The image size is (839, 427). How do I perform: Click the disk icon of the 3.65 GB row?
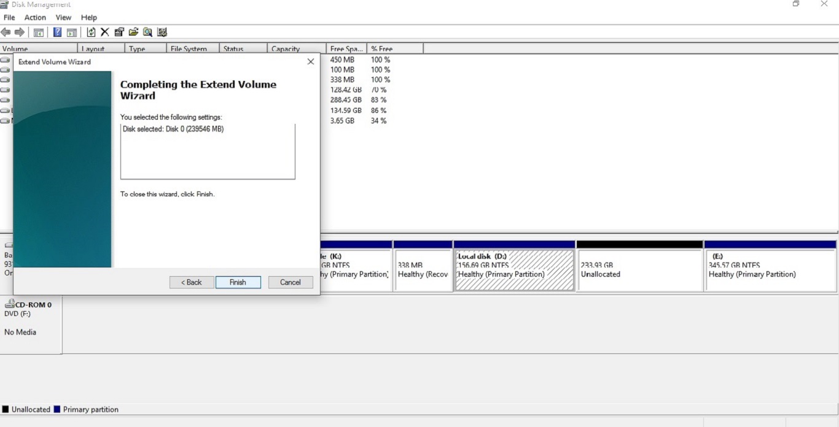5,121
